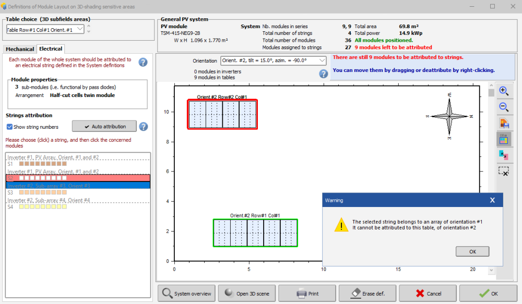
Task: Uncheck Show string numbers checkbox
Action: tap(10, 127)
